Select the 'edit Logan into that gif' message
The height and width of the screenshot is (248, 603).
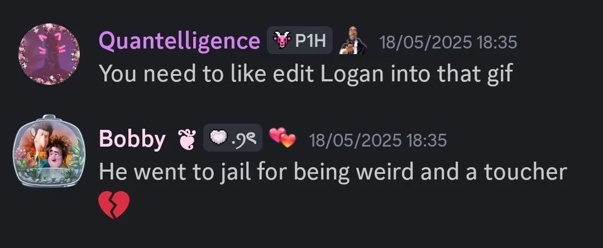(x=306, y=74)
